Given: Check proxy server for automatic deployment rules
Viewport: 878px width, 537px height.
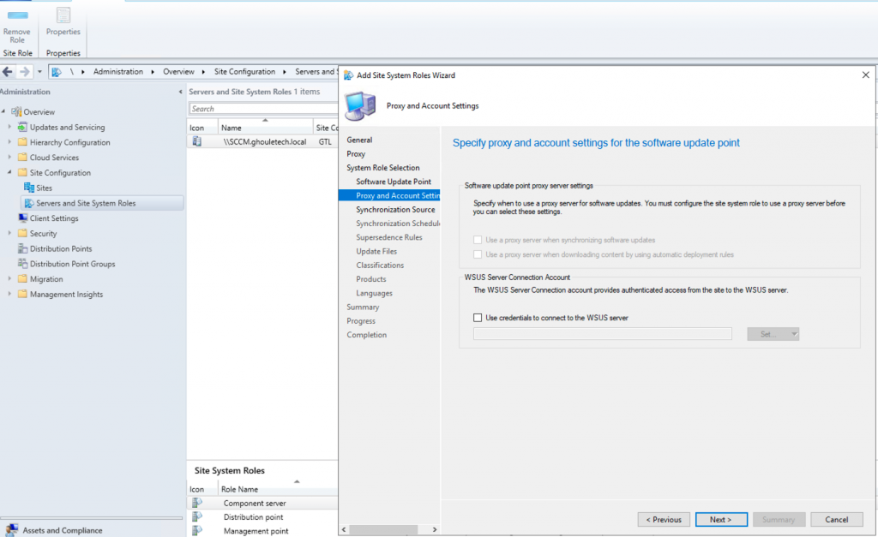Looking at the screenshot, I should tap(478, 254).
